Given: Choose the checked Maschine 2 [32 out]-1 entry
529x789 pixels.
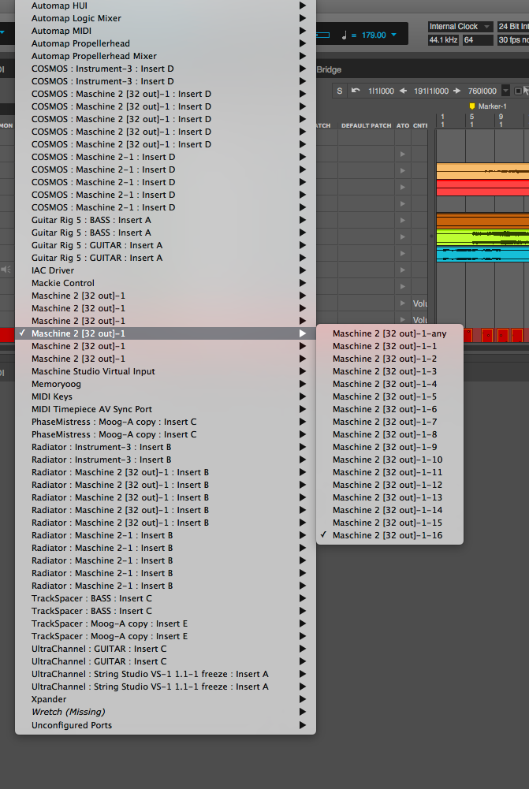Looking at the screenshot, I should tap(166, 333).
